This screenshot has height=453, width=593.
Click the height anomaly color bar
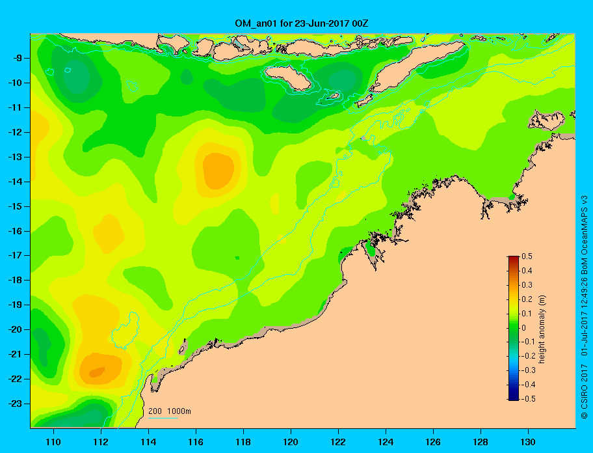pos(514,328)
